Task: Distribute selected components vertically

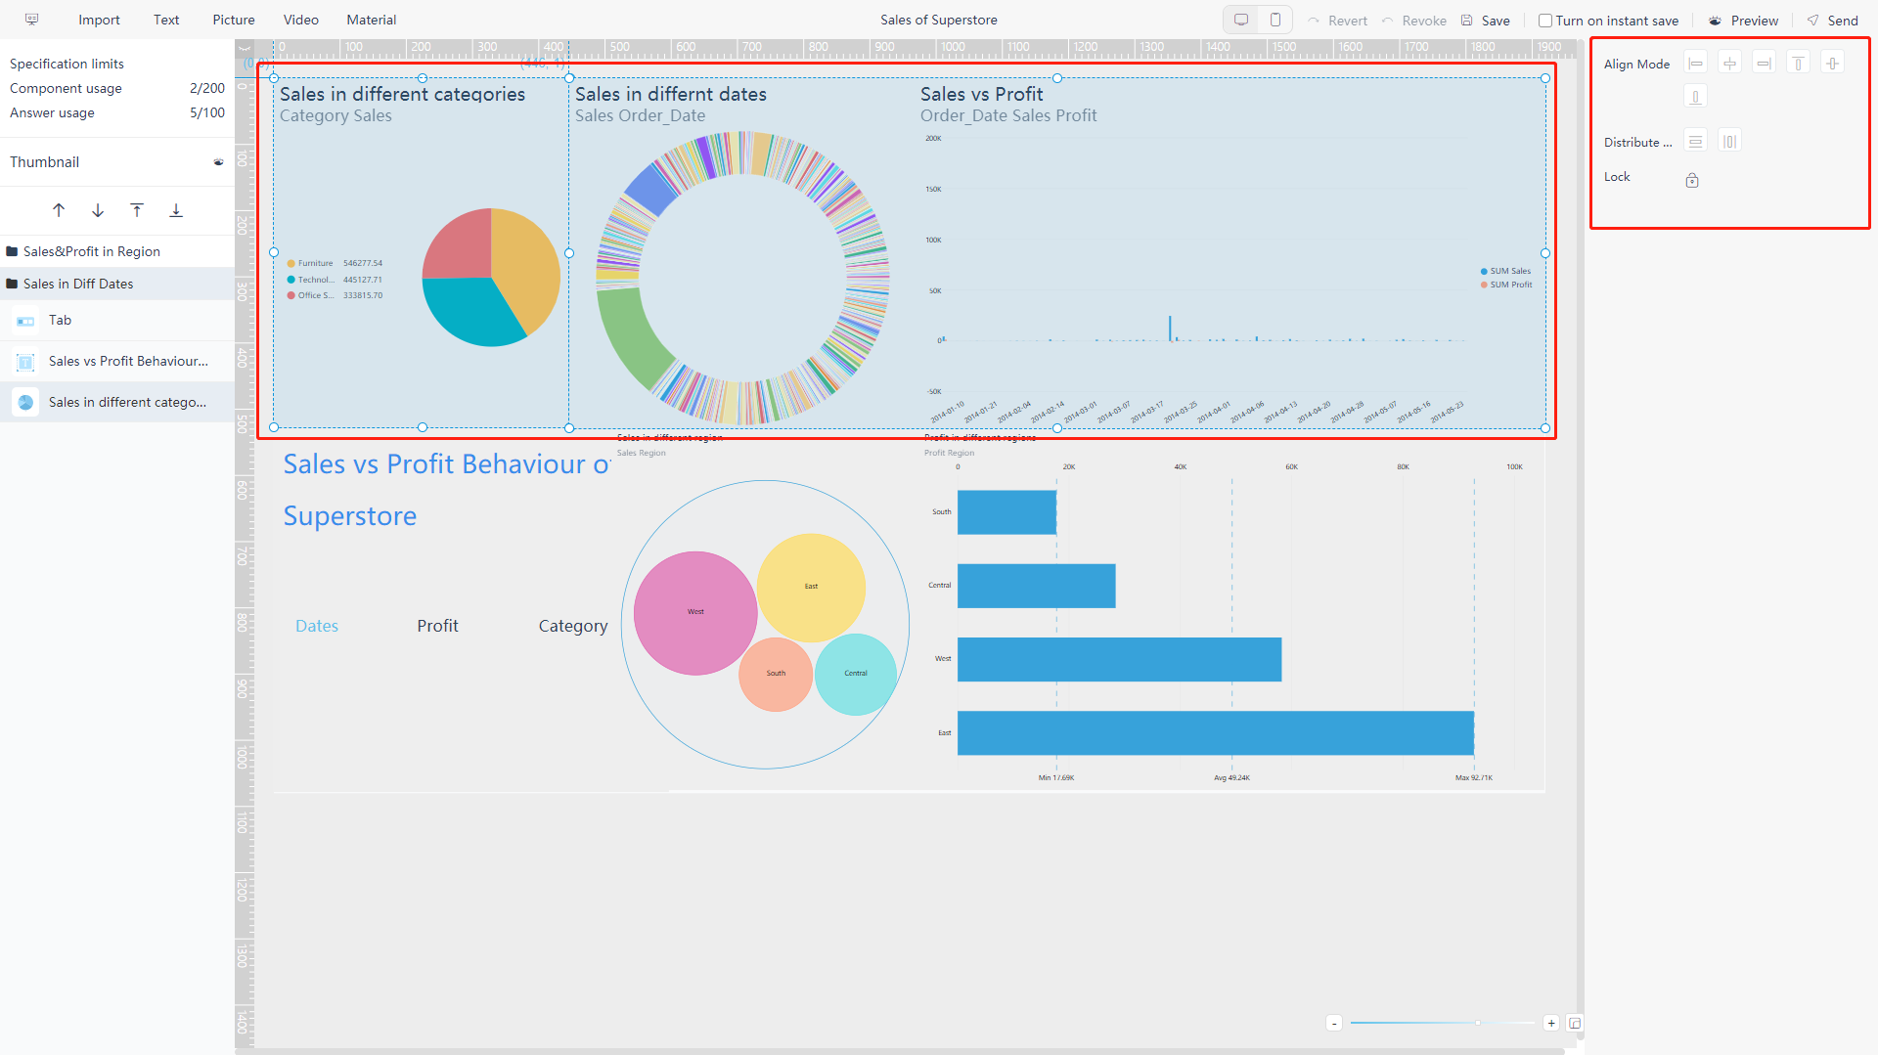Action: click(1695, 142)
